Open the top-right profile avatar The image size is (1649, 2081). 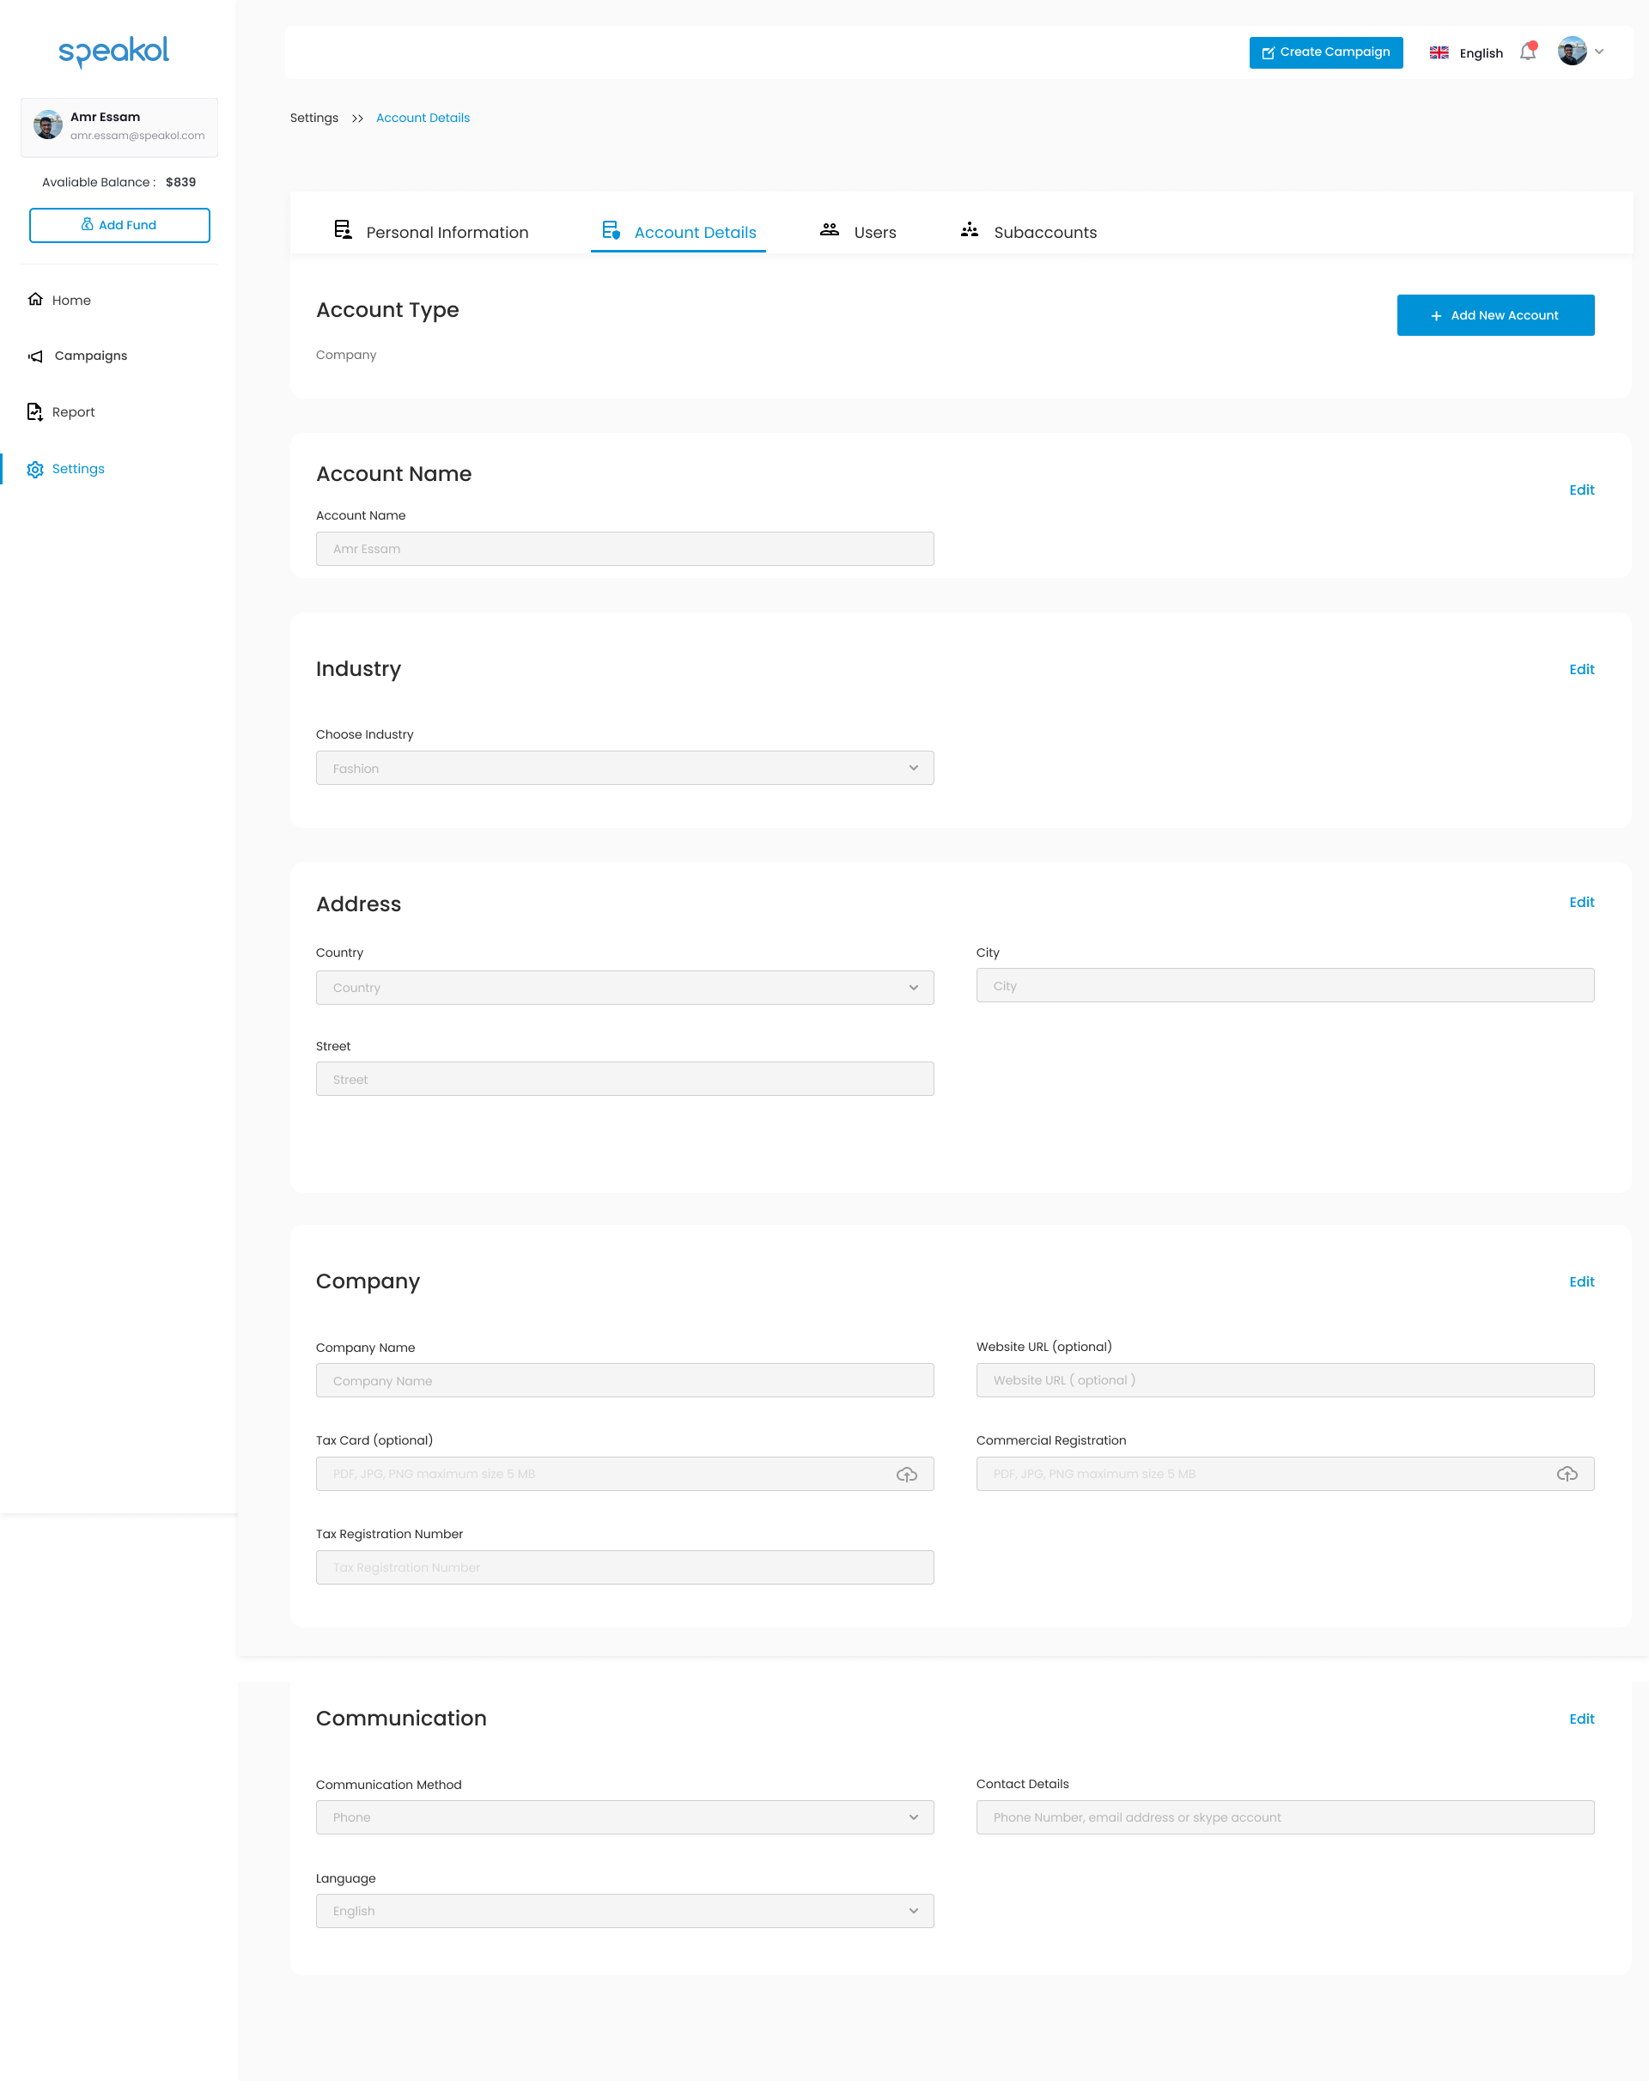click(x=1572, y=52)
